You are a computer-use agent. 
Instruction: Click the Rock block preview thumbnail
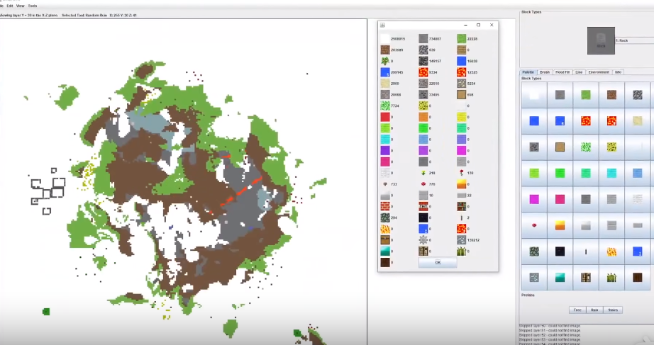pos(601,40)
